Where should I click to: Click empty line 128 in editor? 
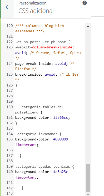click(x=50, y=96)
